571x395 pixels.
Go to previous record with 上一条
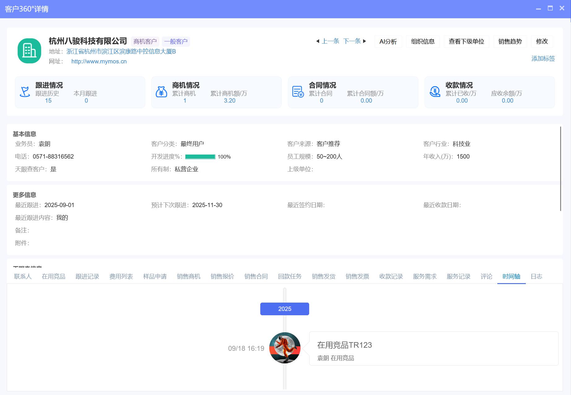pyautogui.click(x=328, y=41)
